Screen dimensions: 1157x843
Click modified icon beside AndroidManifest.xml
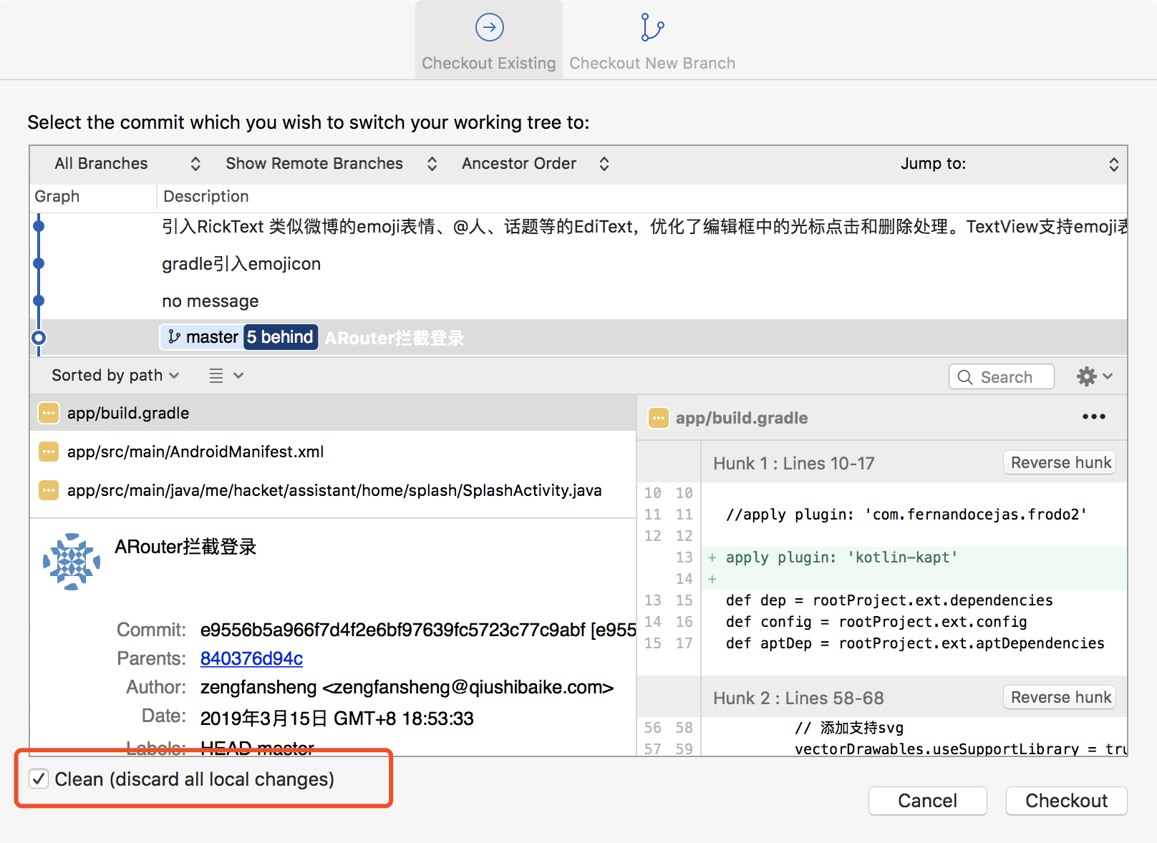point(48,452)
